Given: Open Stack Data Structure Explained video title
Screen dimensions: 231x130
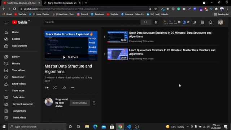Looking at the screenshot, I should tap(170, 35).
